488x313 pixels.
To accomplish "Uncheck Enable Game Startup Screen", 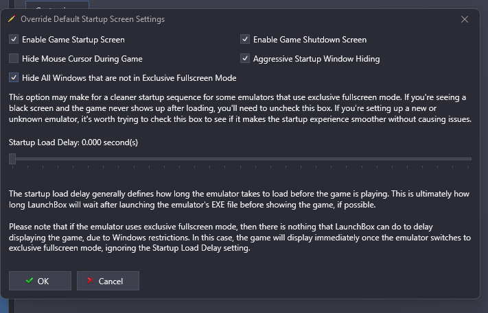I will click(14, 40).
